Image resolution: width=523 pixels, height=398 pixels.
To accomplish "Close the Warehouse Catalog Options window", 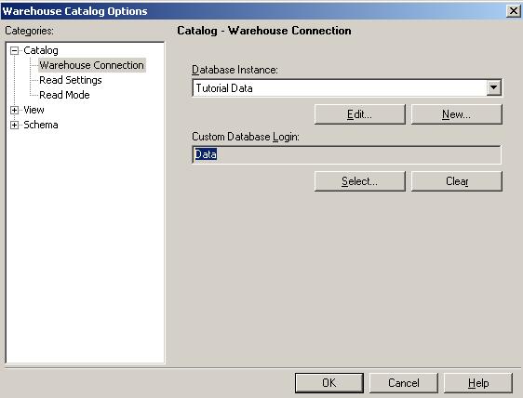I will point(514,11).
